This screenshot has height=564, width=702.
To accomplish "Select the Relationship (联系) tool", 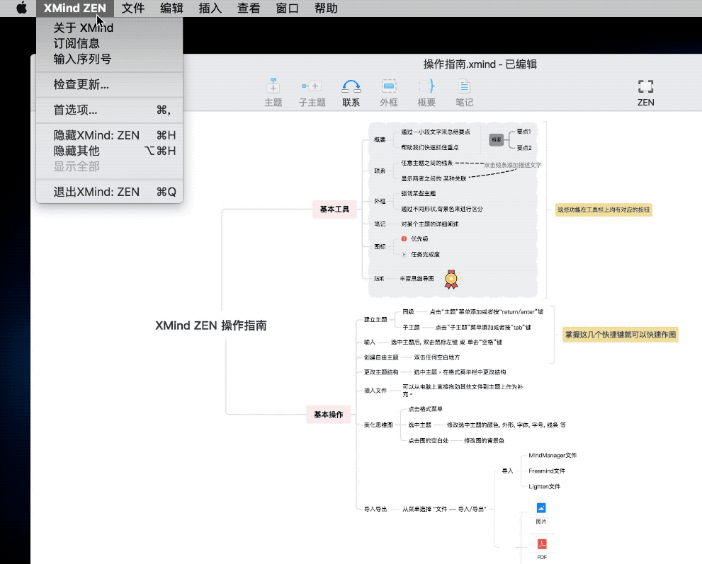I will click(x=351, y=92).
